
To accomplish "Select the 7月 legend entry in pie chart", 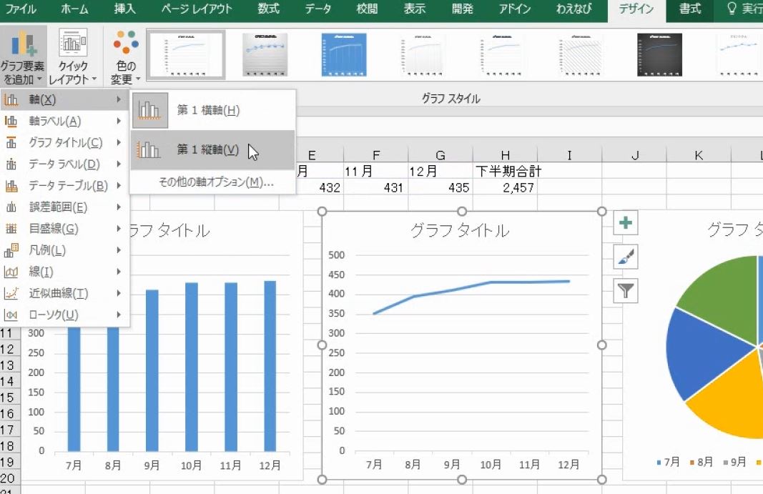I will pos(668,462).
